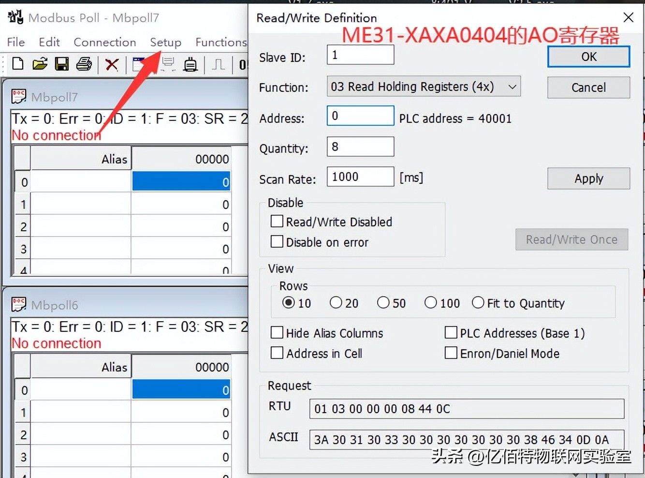
Task: Select value cell row 0 in Mbpoll6
Action: point(181,389)
